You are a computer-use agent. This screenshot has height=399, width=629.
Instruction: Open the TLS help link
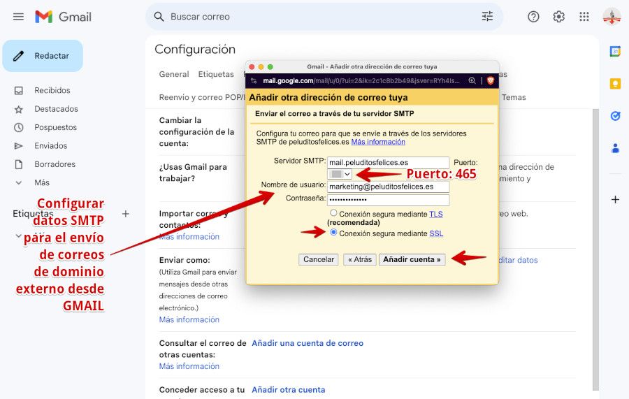click(436, 214)
